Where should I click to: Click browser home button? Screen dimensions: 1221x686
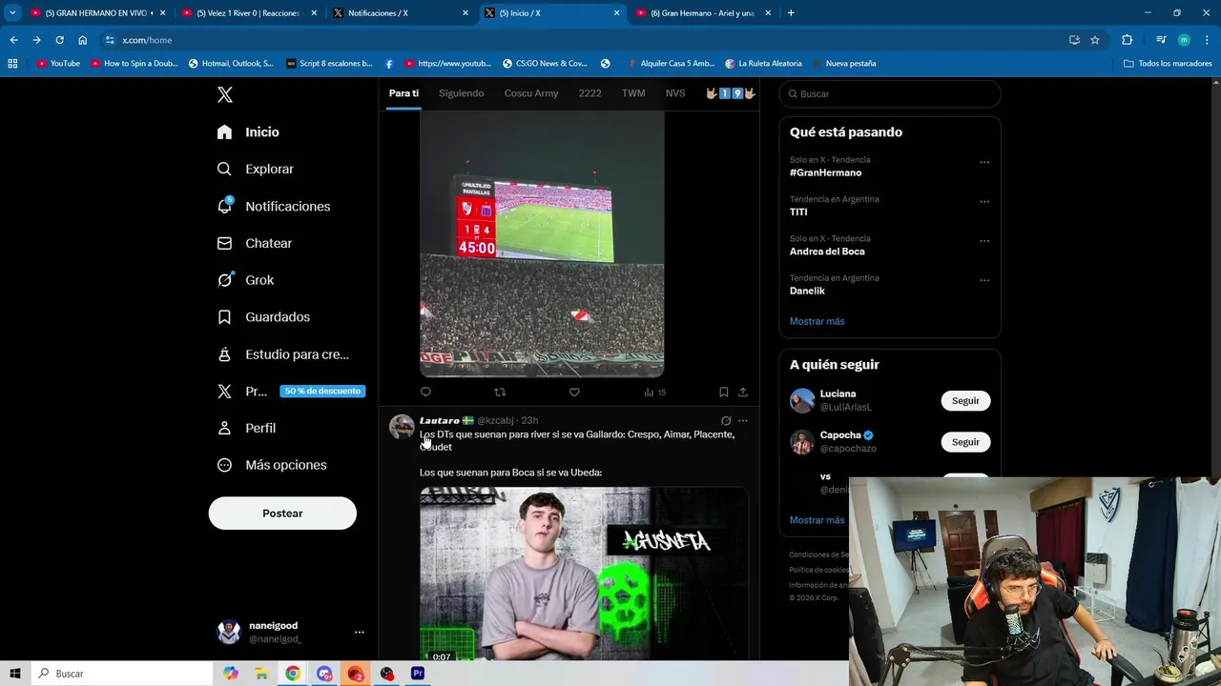82,40
